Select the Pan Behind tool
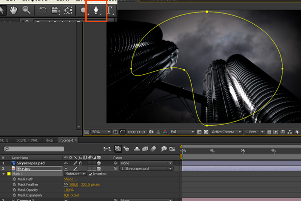 (x=68, y=10)
